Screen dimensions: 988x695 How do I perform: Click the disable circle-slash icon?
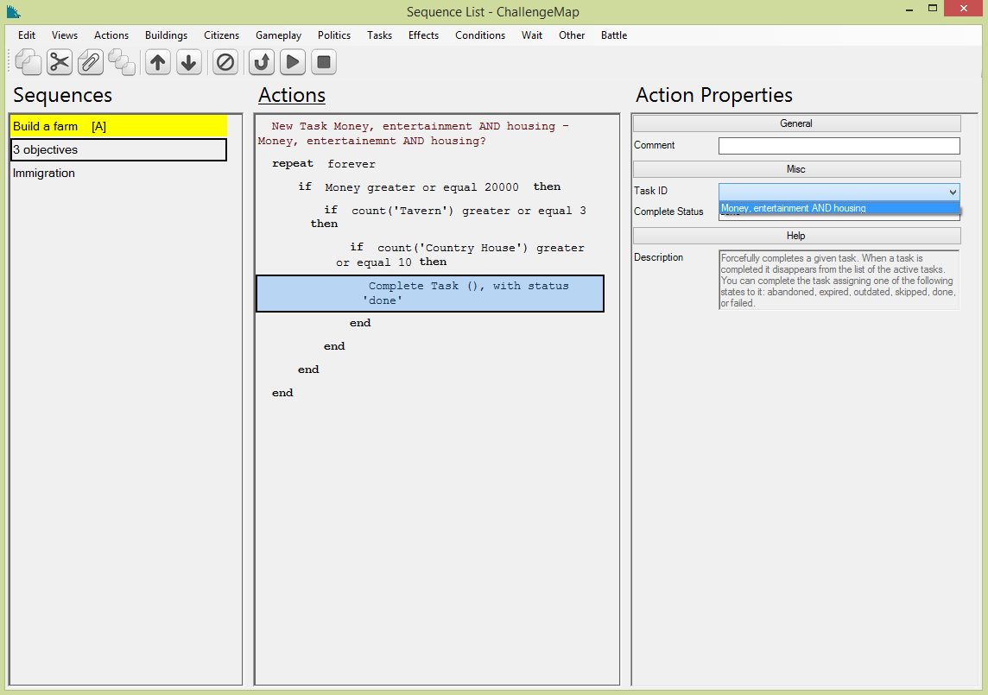point(225,62)
